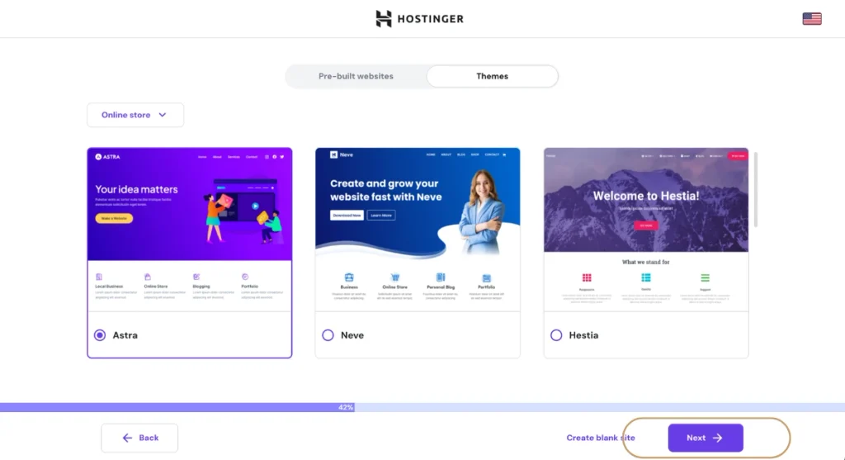The width and height of the screenshot is (845, 460).
Task: Click 'Your idea matters' heading in Astra preview
Action: tap(136, 189)
